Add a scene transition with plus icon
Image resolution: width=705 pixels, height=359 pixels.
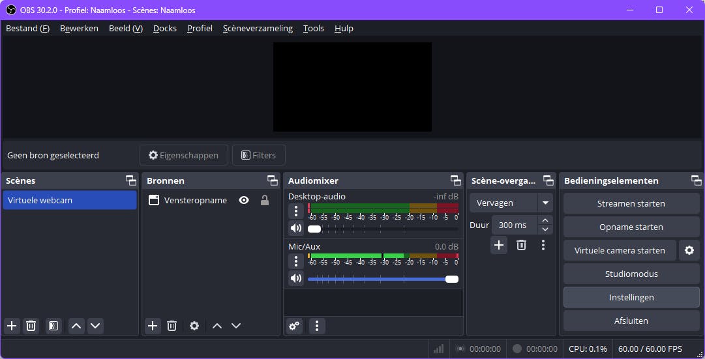(499, 246)
